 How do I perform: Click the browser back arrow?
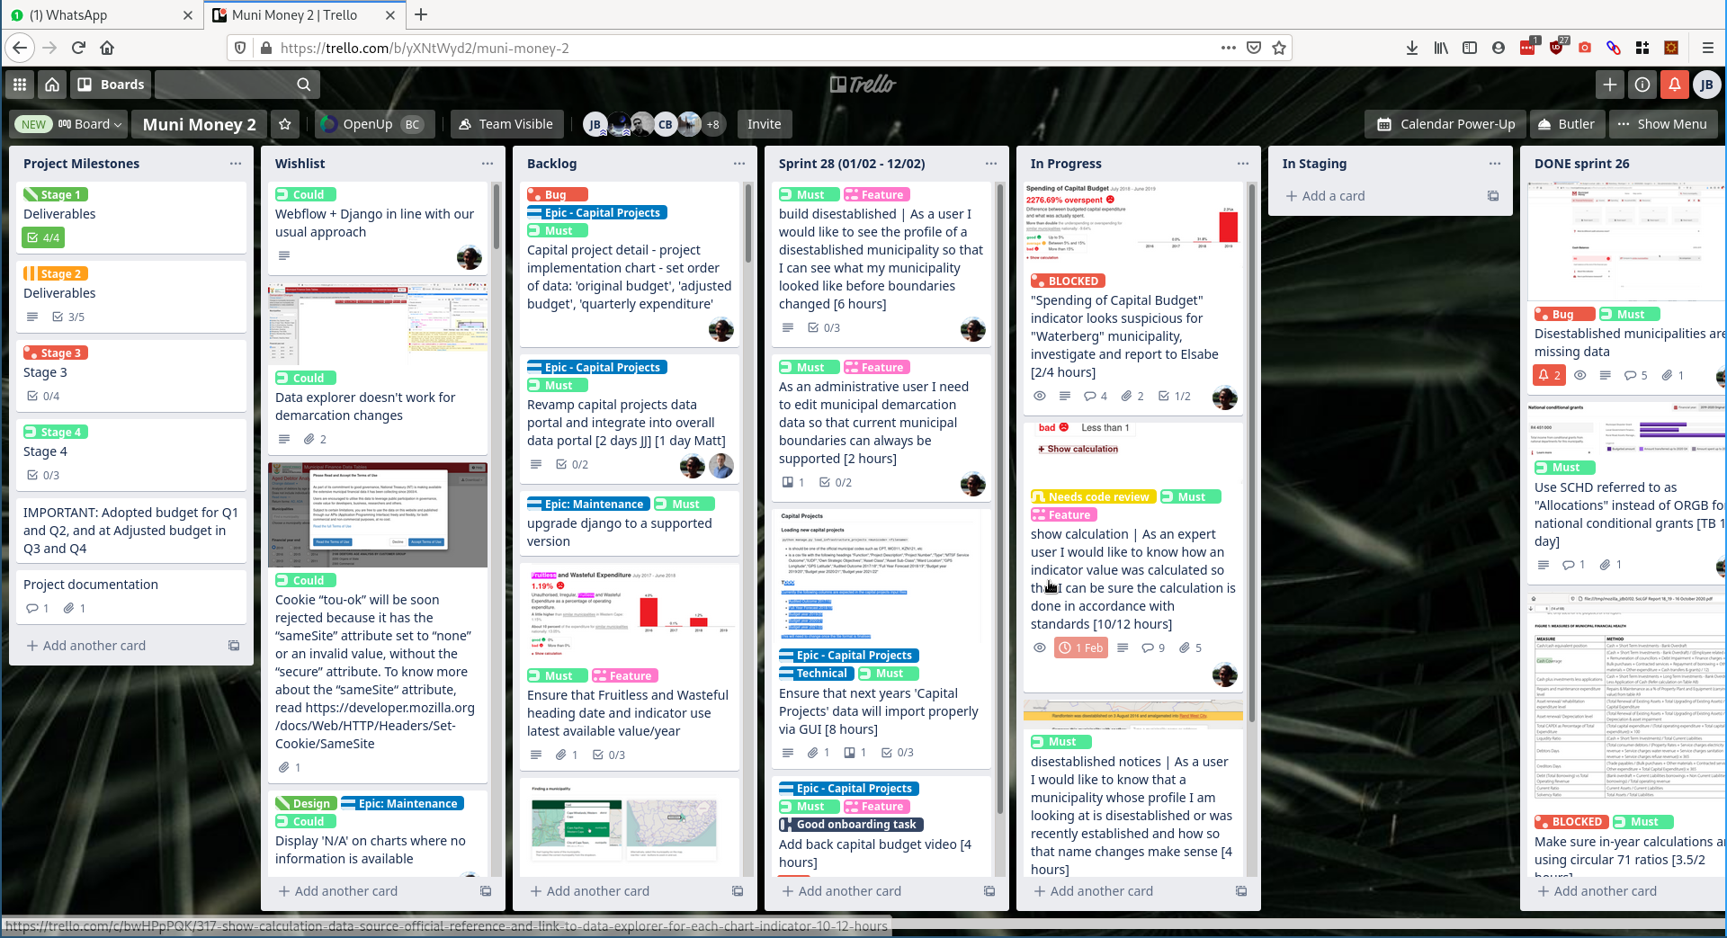20,48
